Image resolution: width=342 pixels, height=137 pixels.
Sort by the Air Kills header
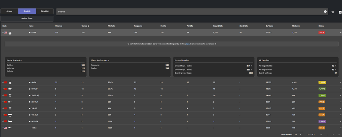(x=190, y=26)
